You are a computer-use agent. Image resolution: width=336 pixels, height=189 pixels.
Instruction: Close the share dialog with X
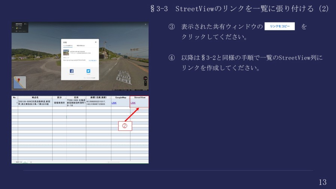(x=96, y=42)
